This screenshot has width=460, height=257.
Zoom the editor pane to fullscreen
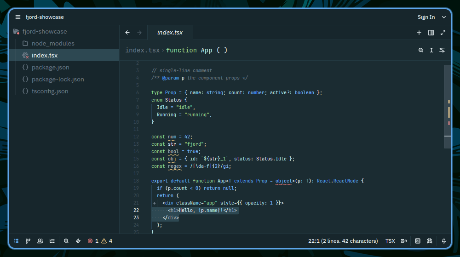[443, 33]
